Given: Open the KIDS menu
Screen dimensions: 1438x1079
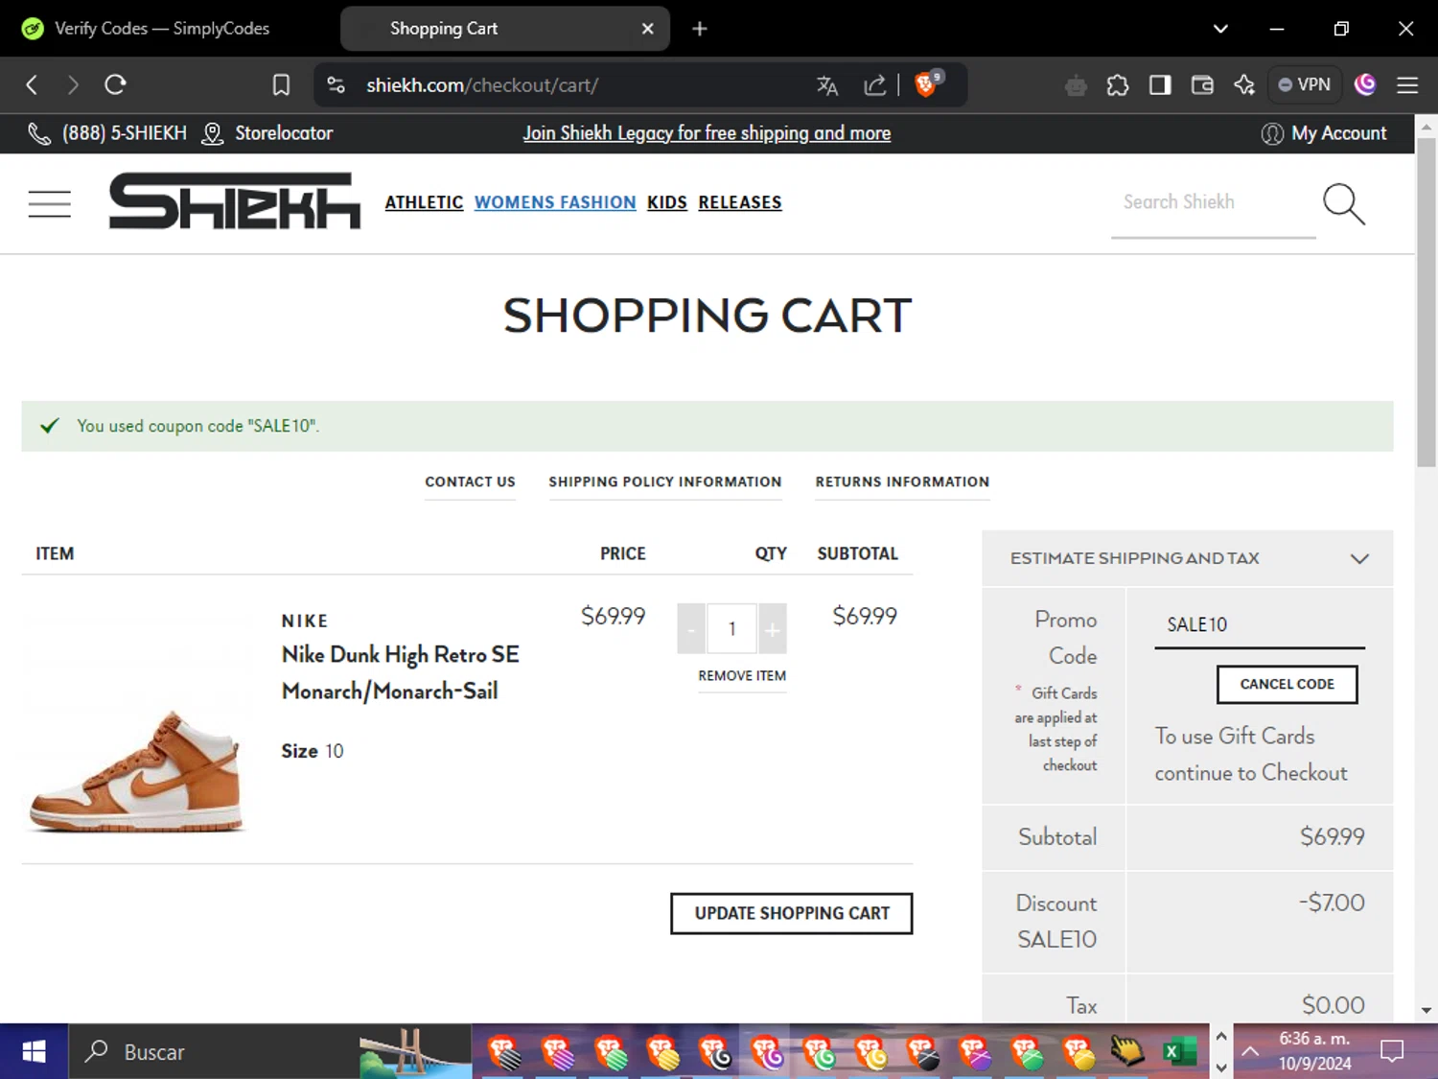Looking at the screenshot, I should pos(667,202).
